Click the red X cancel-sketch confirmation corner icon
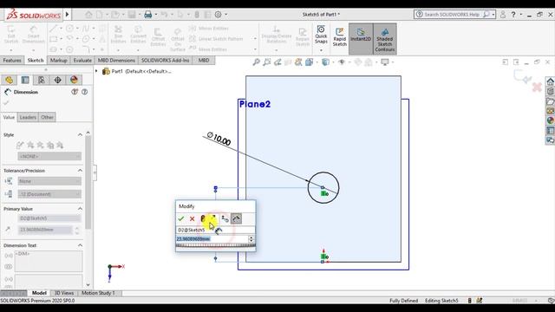The width and height of the screenshot is (555, 312). [x=537, y=87]
